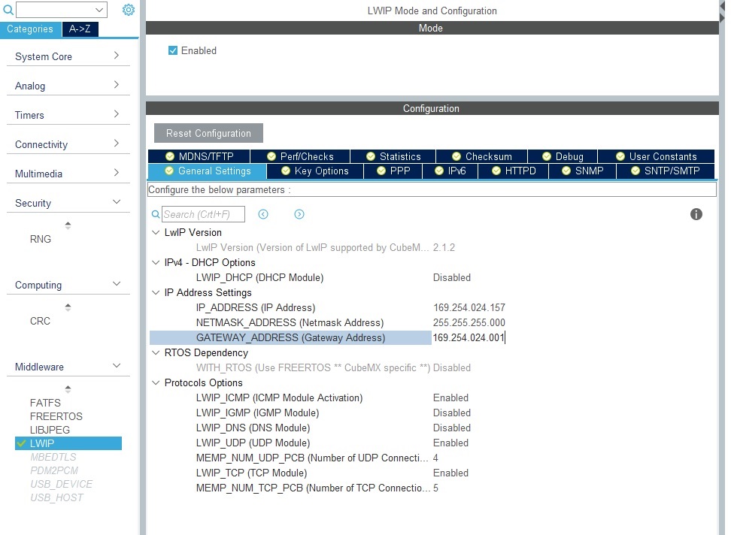
Task: Select the General Settings tab
Action: coord(208,171)
